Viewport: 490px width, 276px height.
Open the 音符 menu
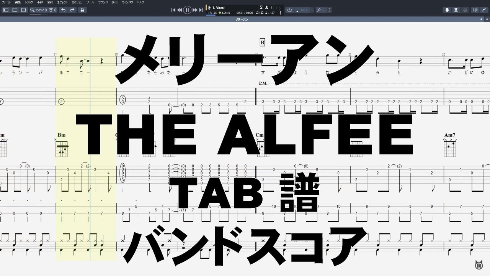pyautogui.click(x=50, y=2)
